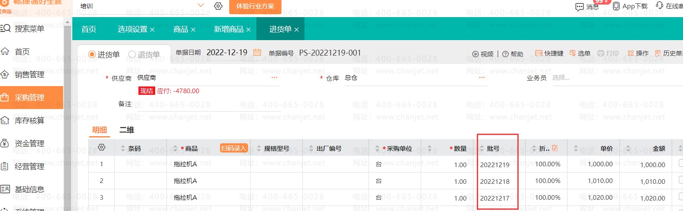
Task: Click the edit icon in 折扣 column header
Action: [555, 148]
